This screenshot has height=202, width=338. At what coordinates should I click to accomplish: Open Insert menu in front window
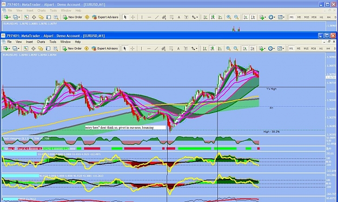coord(29,41)
